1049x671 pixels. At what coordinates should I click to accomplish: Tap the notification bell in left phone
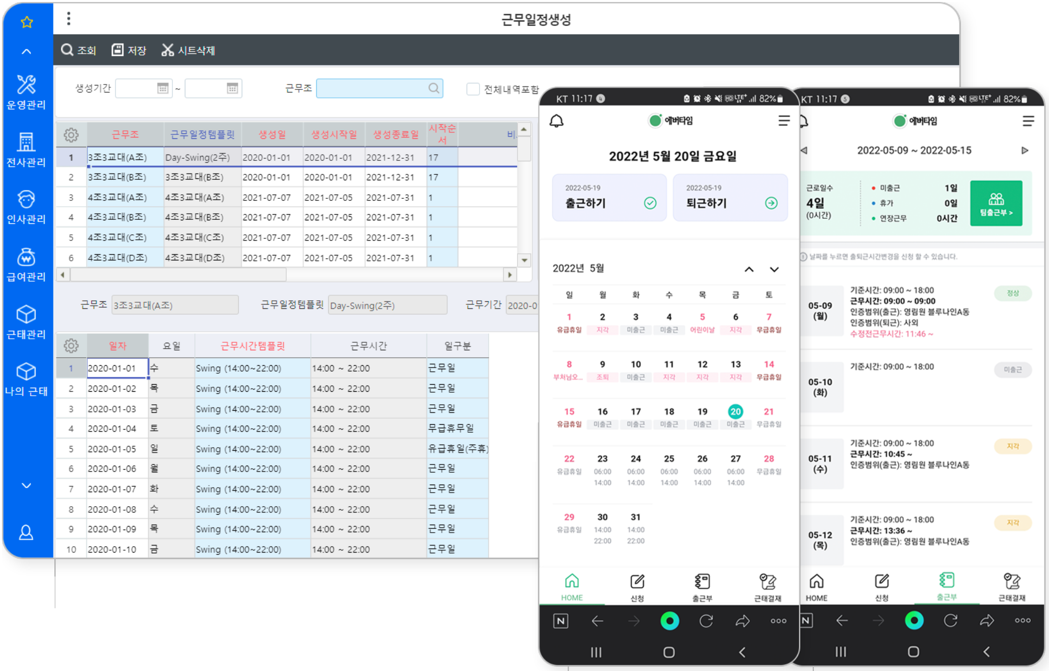(556, 121)
